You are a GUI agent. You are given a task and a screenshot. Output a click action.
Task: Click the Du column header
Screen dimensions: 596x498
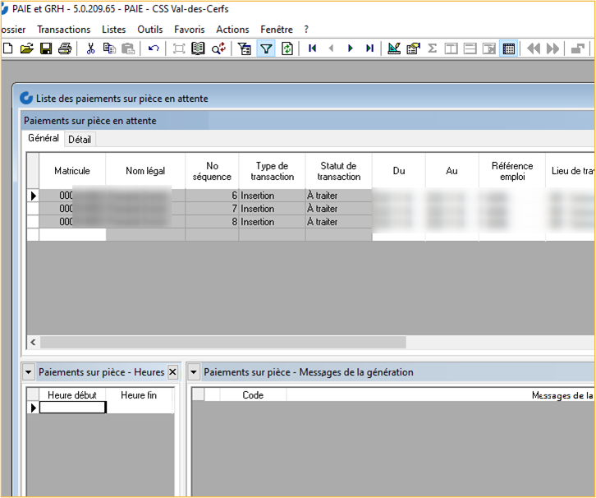[x=399, y=171]
